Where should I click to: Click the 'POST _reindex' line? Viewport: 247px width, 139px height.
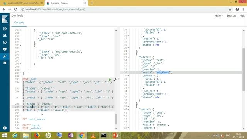32,128
